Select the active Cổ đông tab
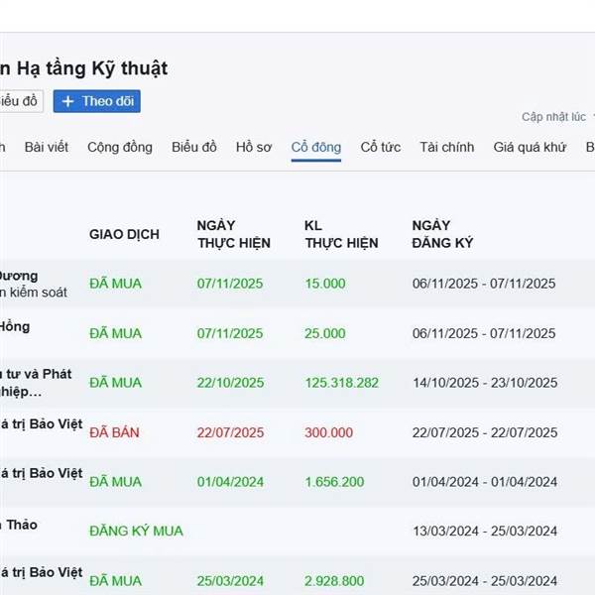The height and width of the screenshot is (595, 595). tap(316, 147)
